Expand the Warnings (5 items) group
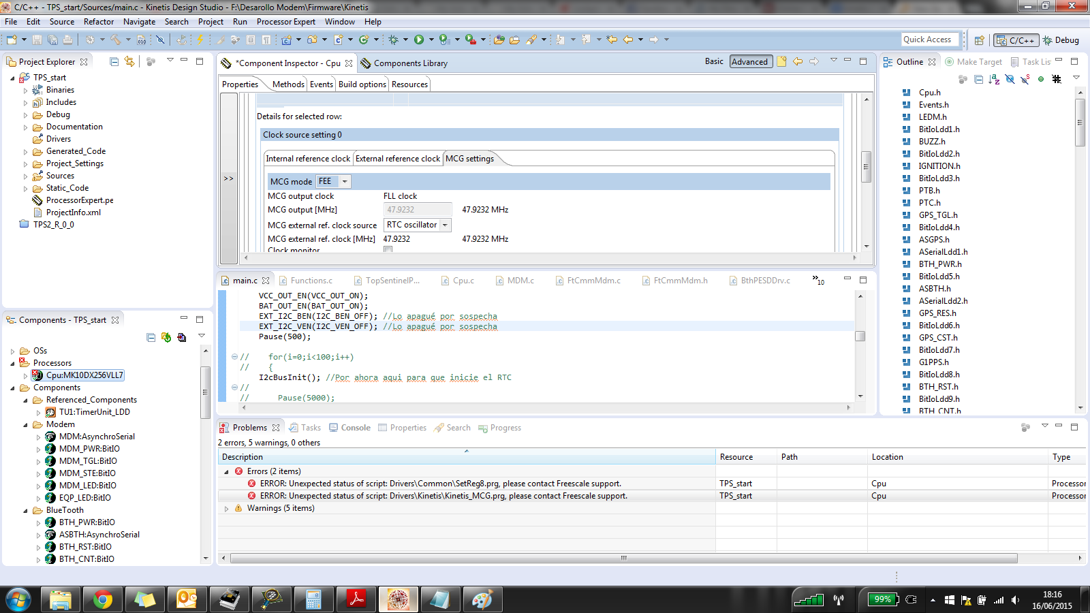The image size is (1090, 613). [226, 508]
